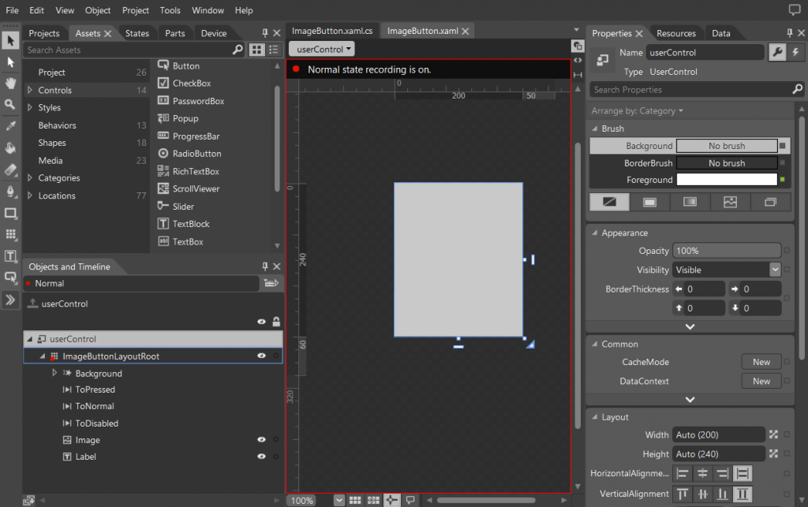Hide the Label element via eye icon
The image size is (808, 507).
[261, 457]
